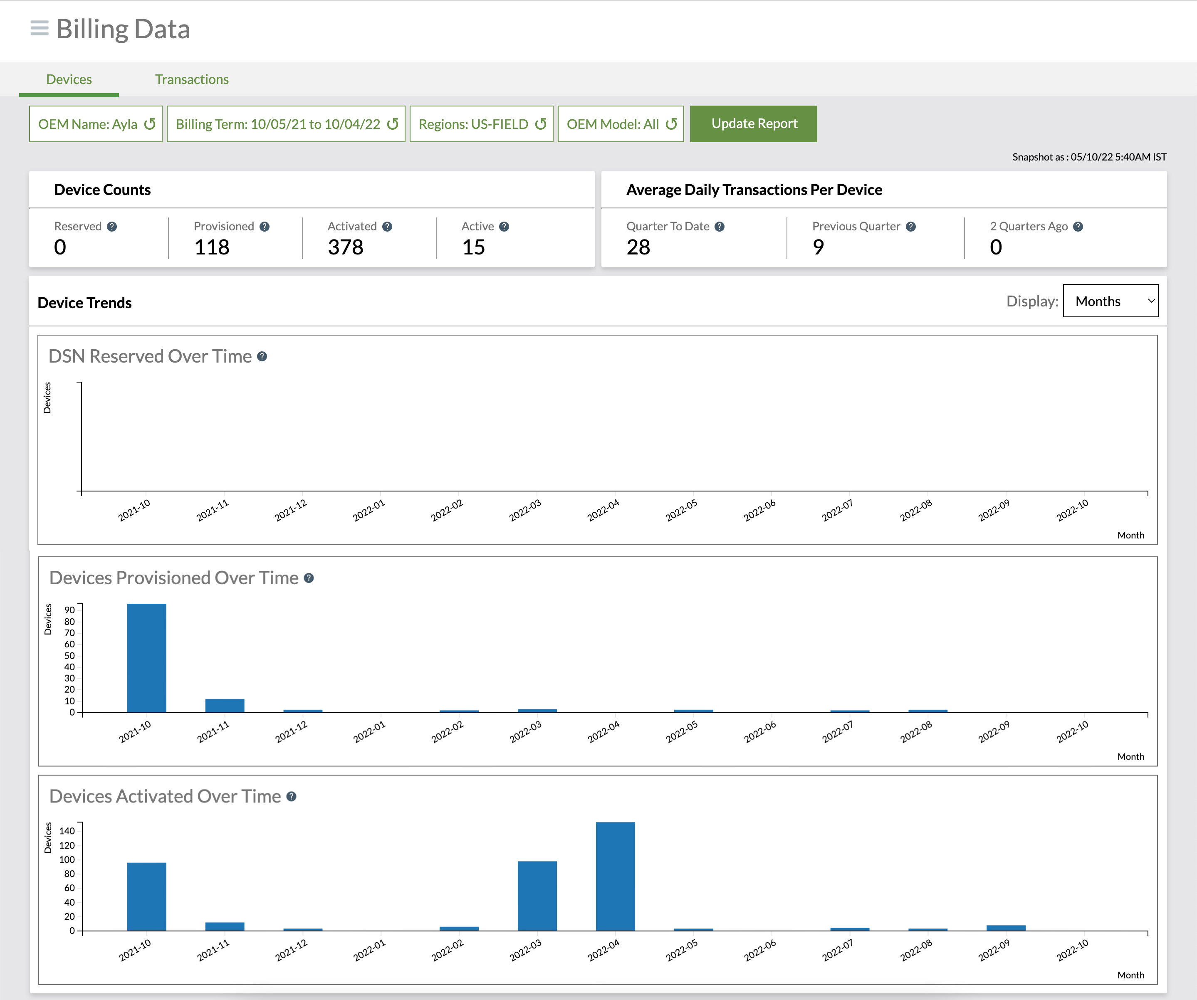Click the 2021-11 bar in Provisioned chart
This screenshot has height=1000, width=1197.
(x=225, y=706)
